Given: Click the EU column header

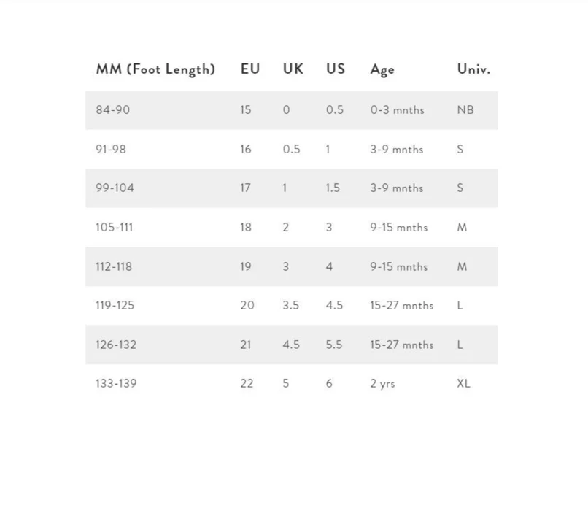Looking at the screenshot, I should (x=250, y=69).
